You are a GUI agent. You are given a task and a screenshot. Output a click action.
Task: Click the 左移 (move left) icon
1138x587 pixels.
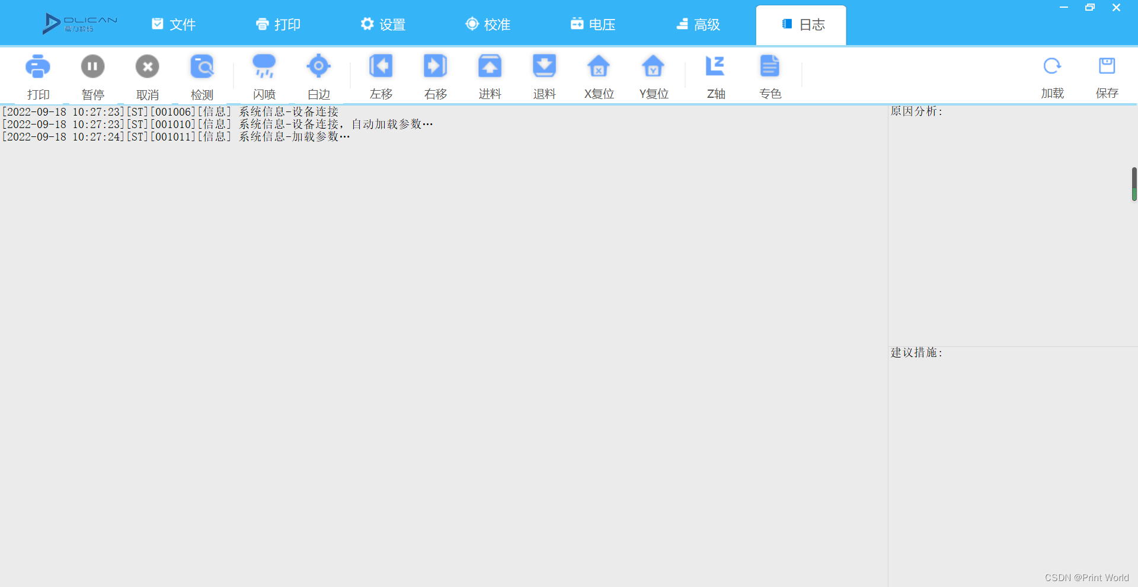coord(380,75)
